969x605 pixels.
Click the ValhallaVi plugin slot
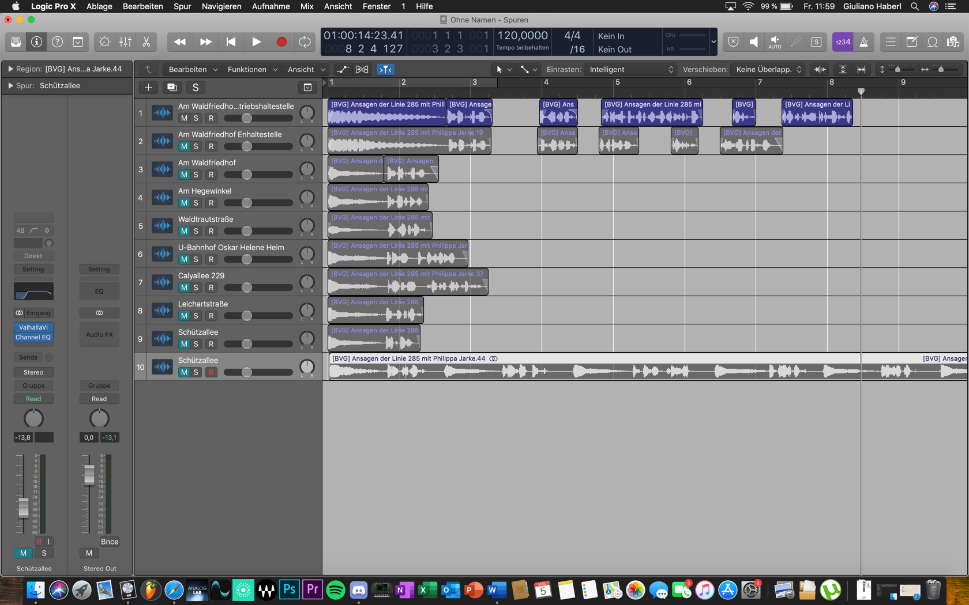33,327
